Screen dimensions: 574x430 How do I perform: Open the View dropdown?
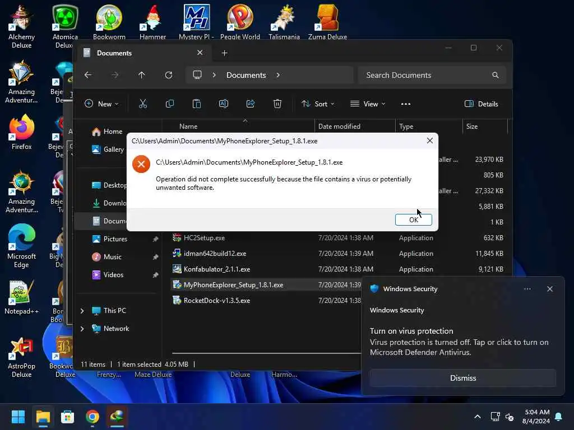pyautogui.click(x=368, y=104)
